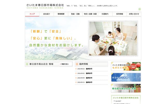Open the 物流・店舗・流通 navigation tab
The height and width of the screenshot is (104, 166).
pos(90,14)
